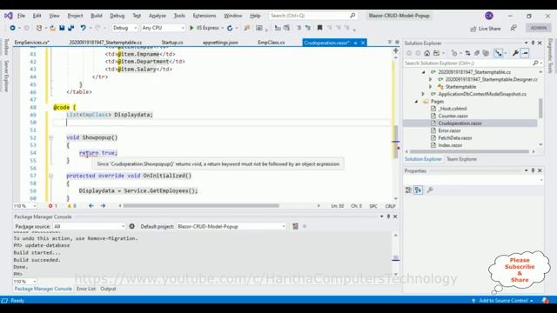Click the red error count indicator
557x313 pixels.
52,206
